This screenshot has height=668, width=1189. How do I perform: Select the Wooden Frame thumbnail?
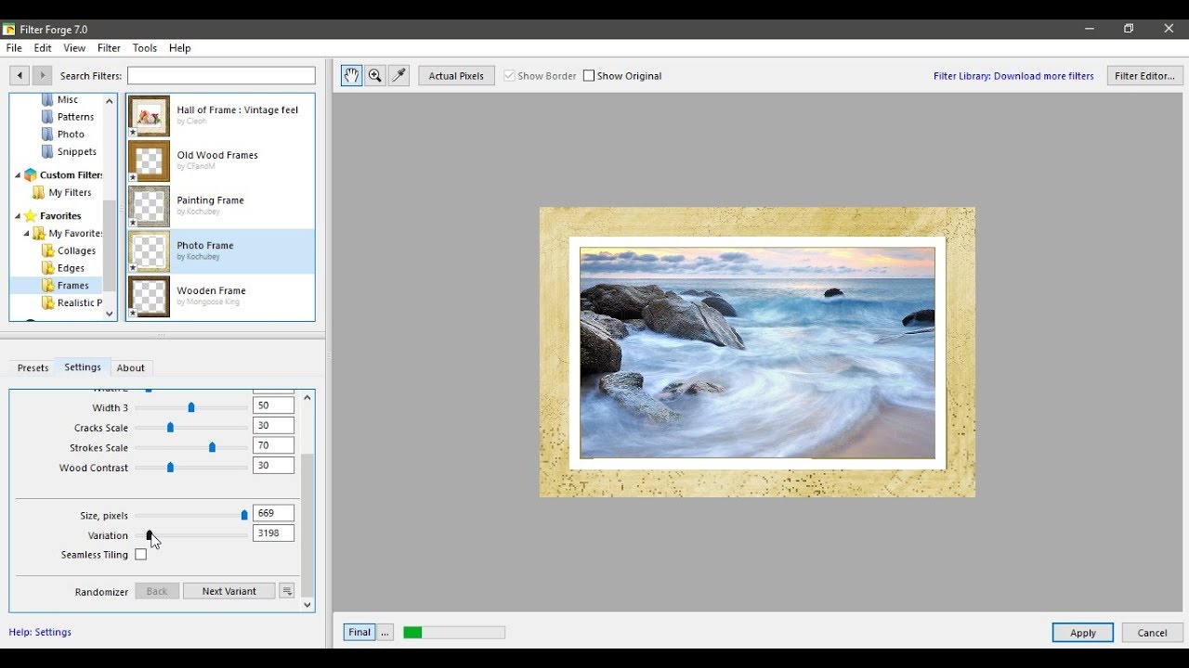pyautogui.click(x=149, y=296)
